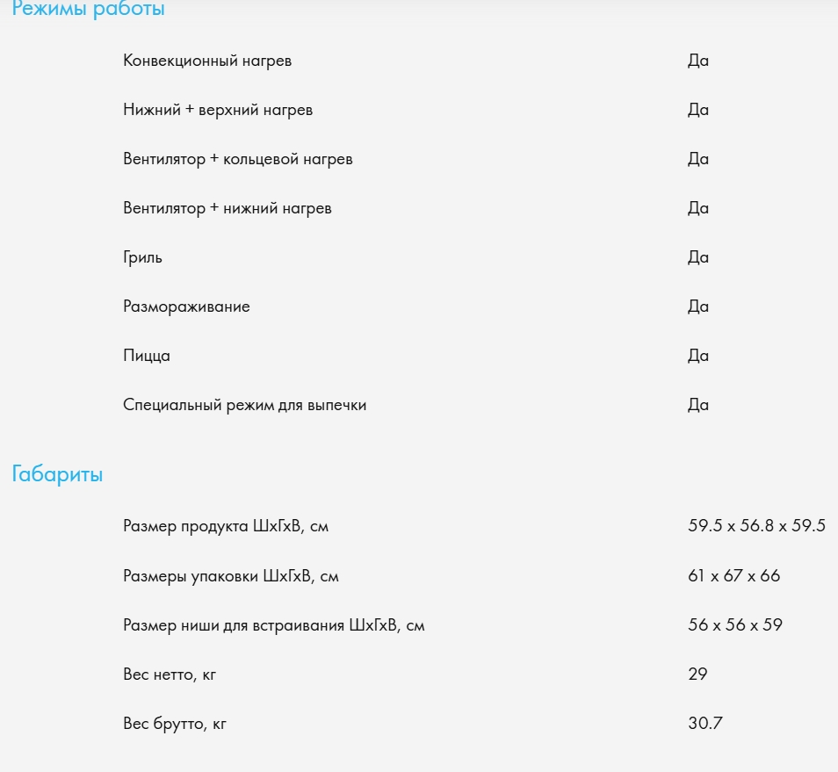Select the 'Гриль' row label

coord(142,257)
